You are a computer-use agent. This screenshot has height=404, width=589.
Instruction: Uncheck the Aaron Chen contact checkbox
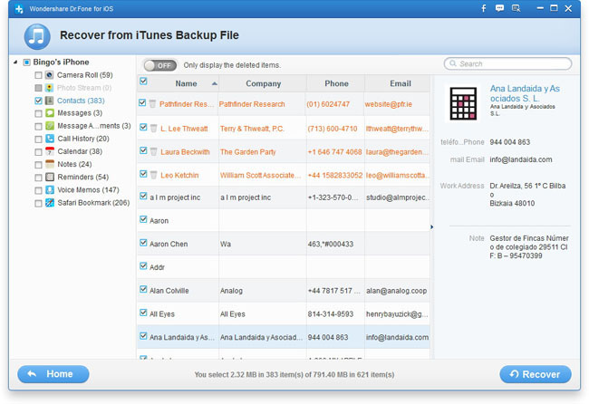tap(142, 243)
